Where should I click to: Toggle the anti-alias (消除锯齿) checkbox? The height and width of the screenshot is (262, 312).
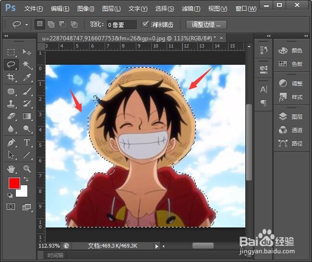145,24
